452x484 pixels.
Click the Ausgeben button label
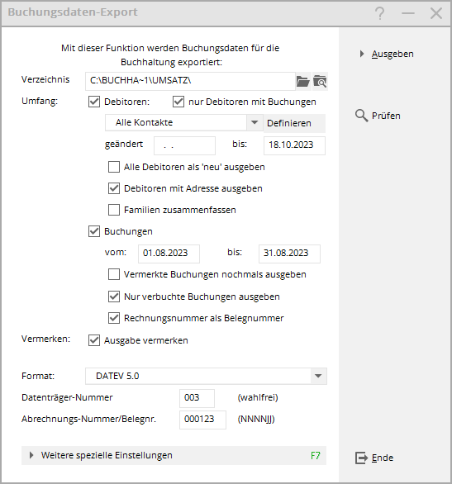click(393, 54)
